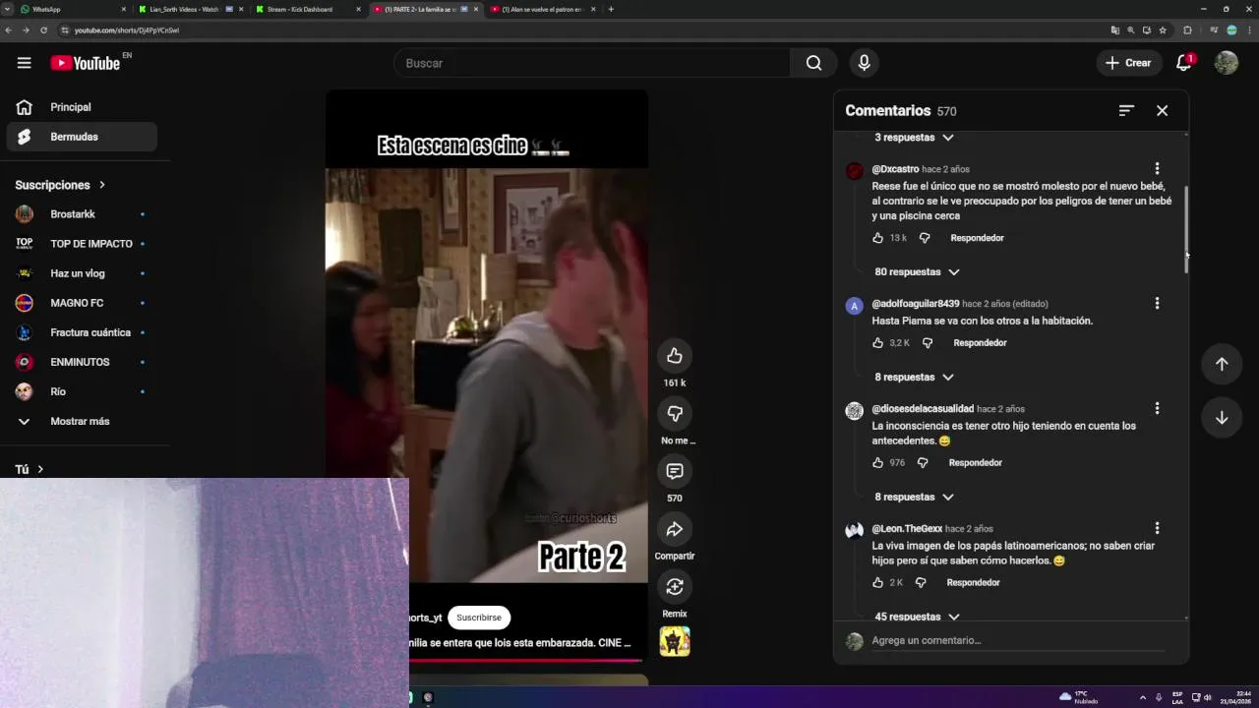Image resolution: width=1259 pixels, height=708 pixels.
Task: Dislike @adolfoaguilar8439's comment
Action: pyautogui.click(x=928, y=343)
